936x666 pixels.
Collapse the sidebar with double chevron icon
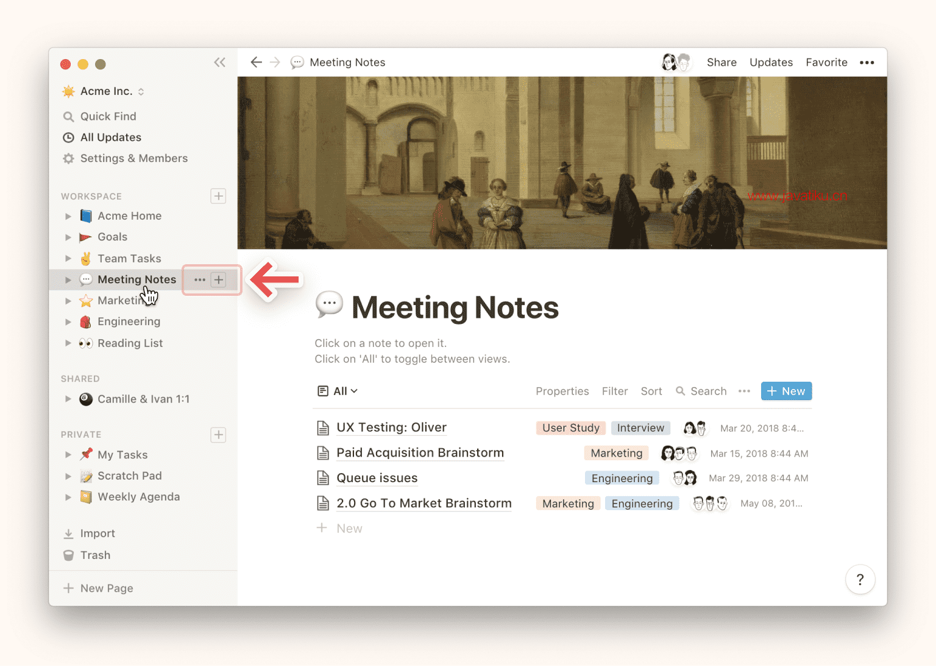pos(219,62)
